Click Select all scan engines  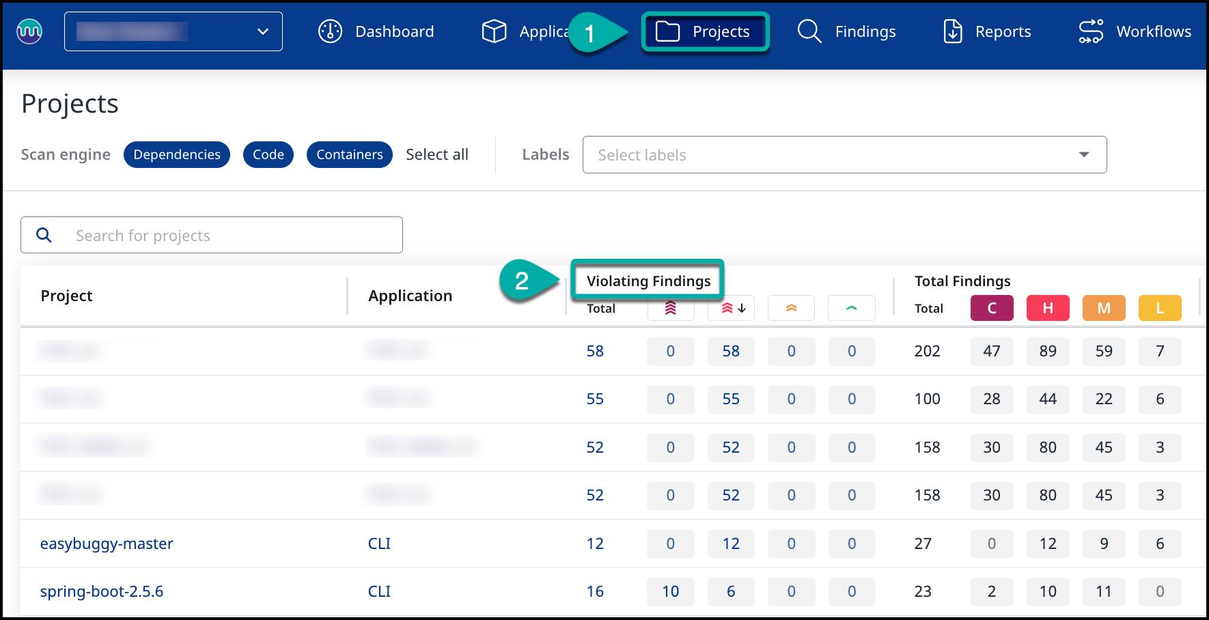437,155
